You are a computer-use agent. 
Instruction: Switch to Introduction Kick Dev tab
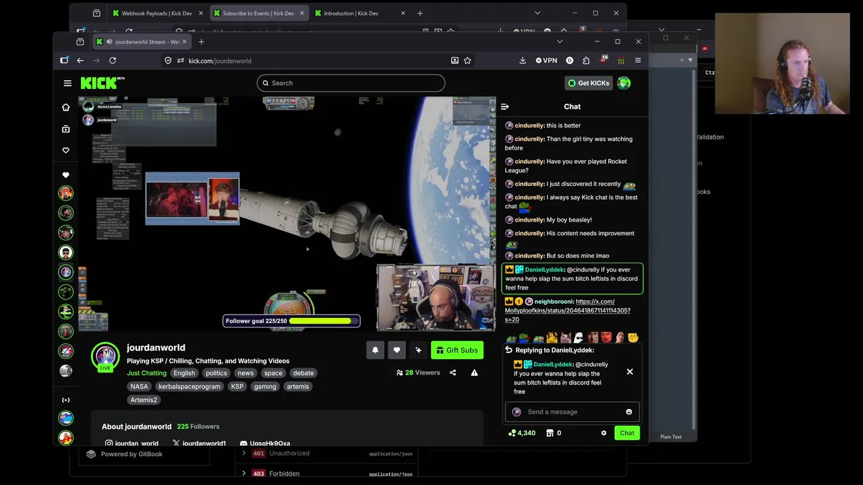click(360, 13)
